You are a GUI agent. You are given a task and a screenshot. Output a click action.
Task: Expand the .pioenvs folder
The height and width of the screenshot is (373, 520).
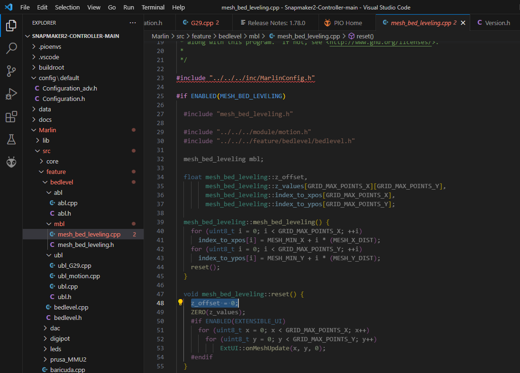tap(34, 47)
